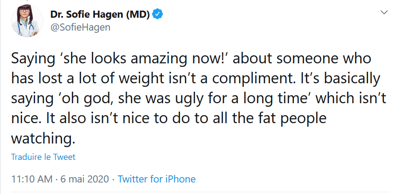Click the opening word 'Saying' of tweet
Image resolution: width=396 pixels, height=194 pixels.
click(x=33, y=59)
